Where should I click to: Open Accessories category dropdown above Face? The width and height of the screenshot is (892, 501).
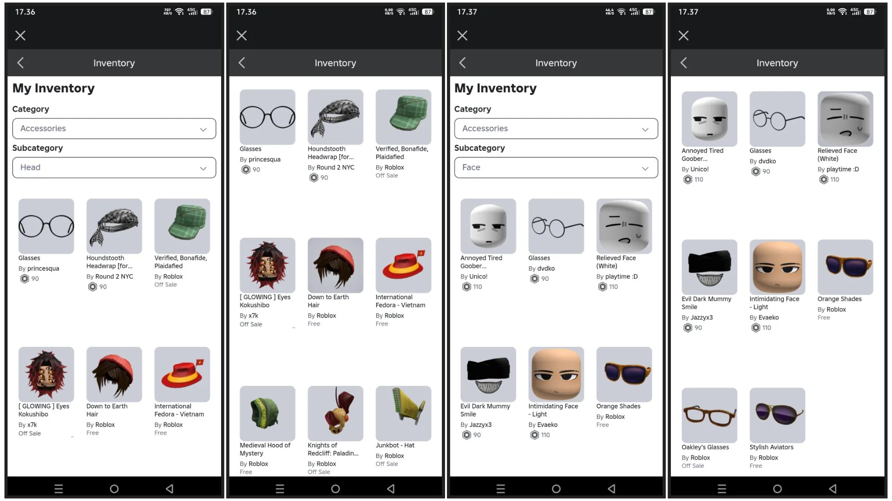tap(556, 129)
